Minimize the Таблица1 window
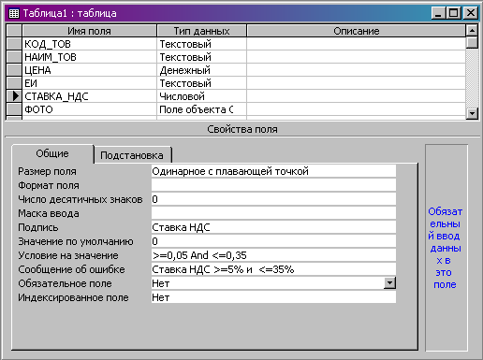 click(x=439, y=13)
